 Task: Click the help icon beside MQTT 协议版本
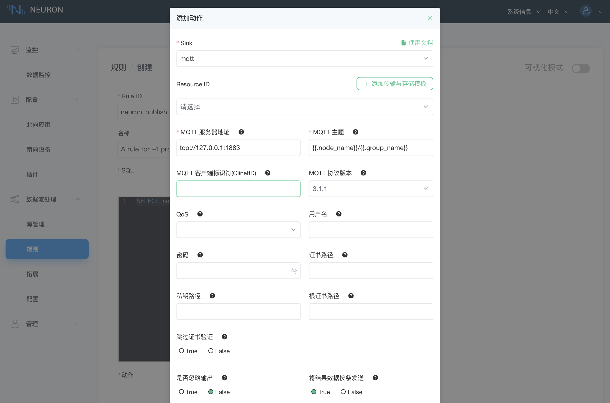pyautogui.click(x=363, y=173)
